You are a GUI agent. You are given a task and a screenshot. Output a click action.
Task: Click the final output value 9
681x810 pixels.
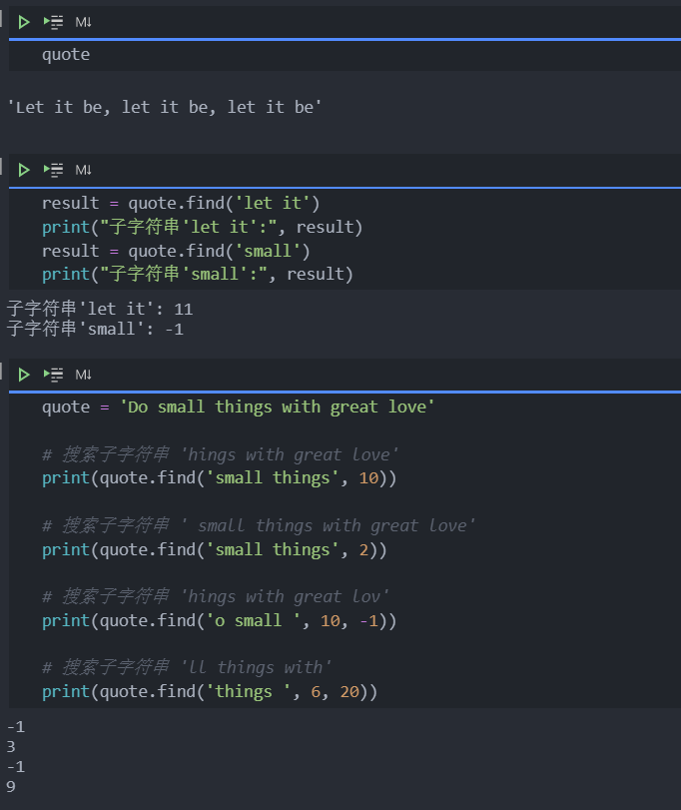pos(11,787)
